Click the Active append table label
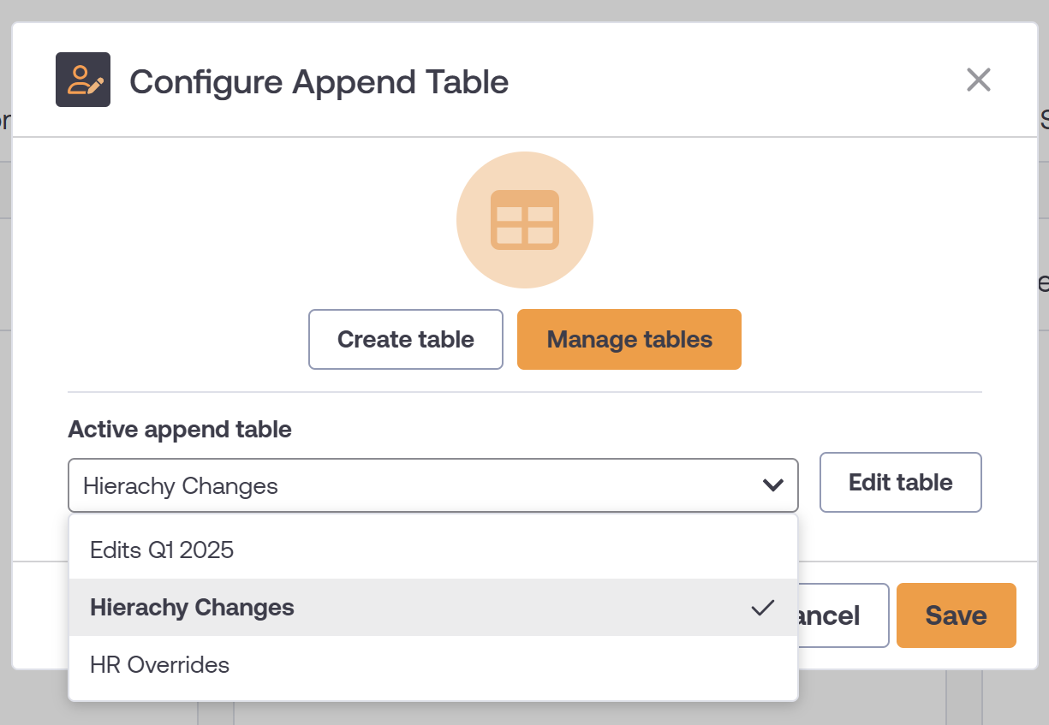 click(x=180, y=429)
